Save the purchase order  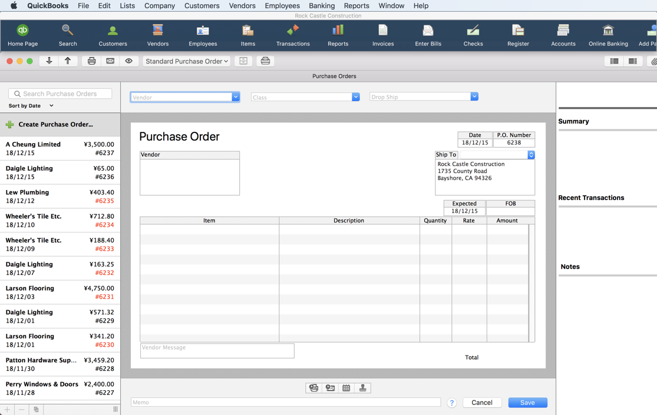click(527, 402)
